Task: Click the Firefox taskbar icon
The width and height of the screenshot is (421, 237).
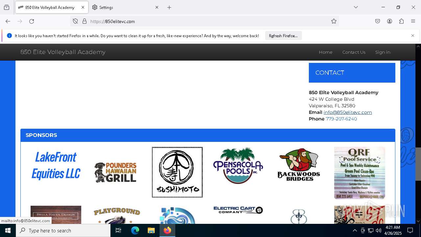Action: point(167,230)
